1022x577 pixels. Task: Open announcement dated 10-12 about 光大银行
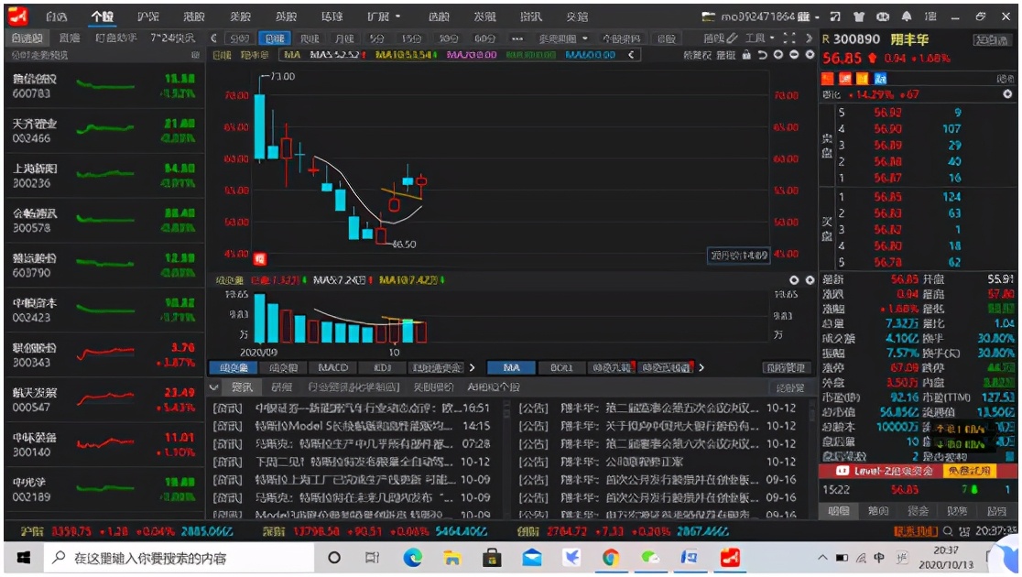[658, 426]
